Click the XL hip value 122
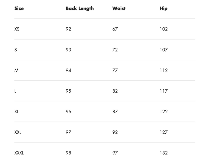This screenshot has height=165, width=212. point(164,112)
